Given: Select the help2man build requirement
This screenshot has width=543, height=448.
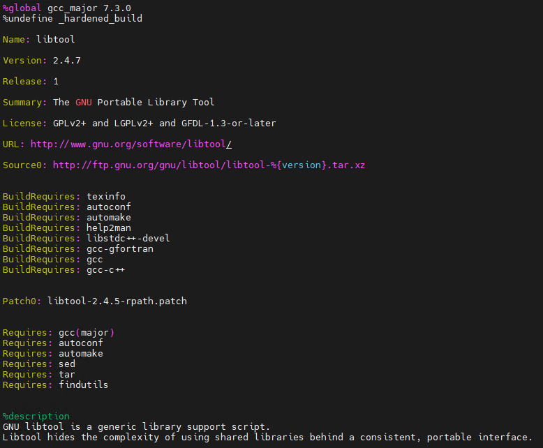Looking at the screenshot, I should point(108,227).
